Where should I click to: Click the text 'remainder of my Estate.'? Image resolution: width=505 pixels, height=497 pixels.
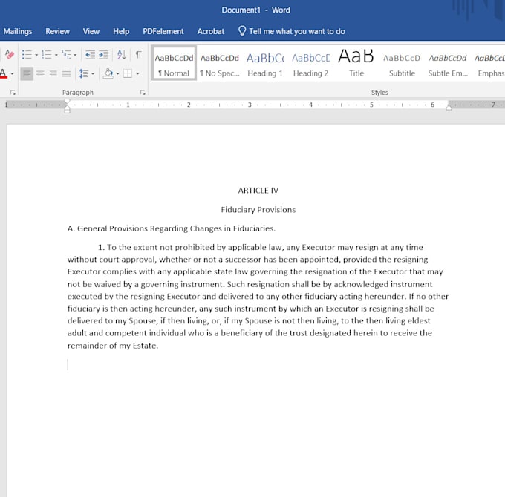(x=113, y=346)
